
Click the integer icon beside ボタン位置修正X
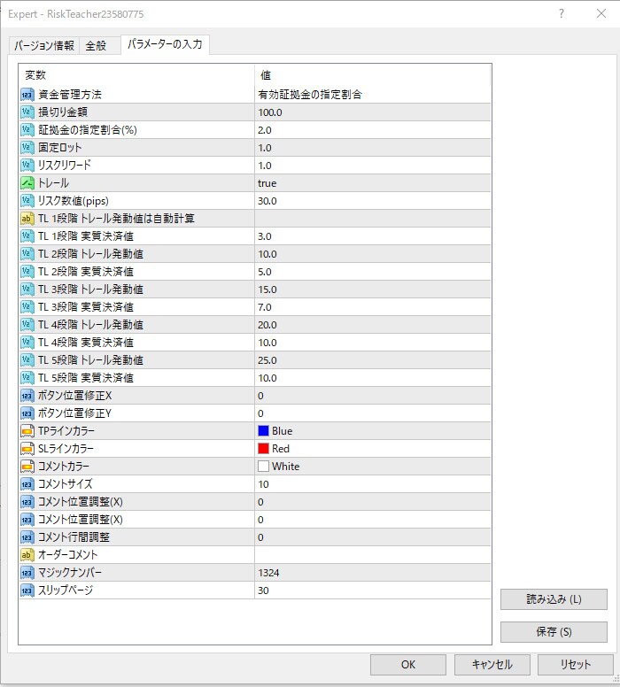pos(27,396)
